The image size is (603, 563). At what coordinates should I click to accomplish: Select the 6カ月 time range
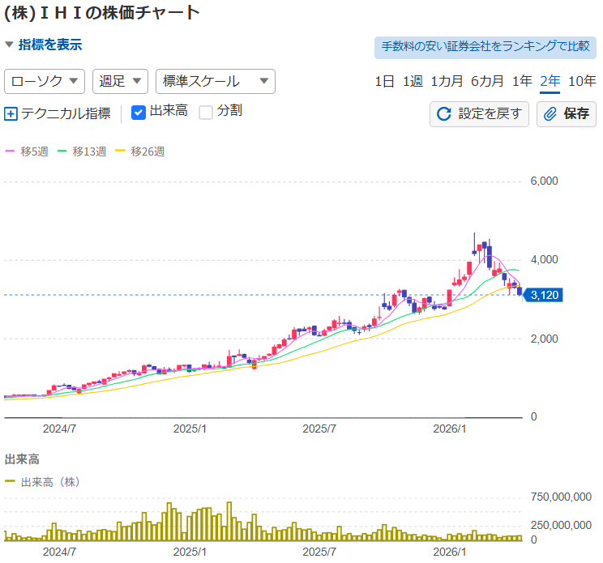(x=487, y=81)
